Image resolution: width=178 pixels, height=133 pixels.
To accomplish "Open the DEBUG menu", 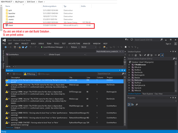I will click(x=41, y=44).
